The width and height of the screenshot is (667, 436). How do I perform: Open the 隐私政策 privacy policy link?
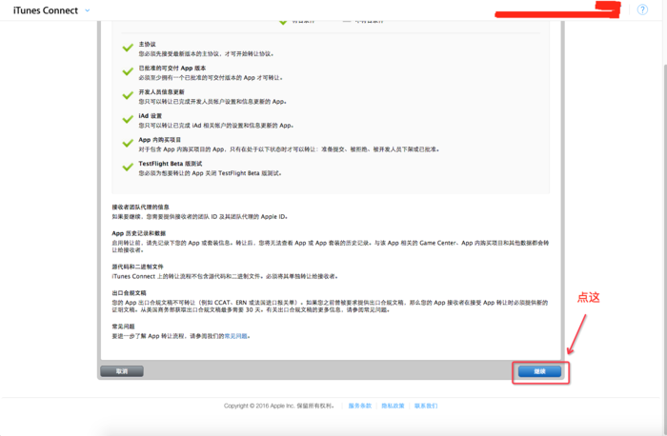[x=393, y=406]
